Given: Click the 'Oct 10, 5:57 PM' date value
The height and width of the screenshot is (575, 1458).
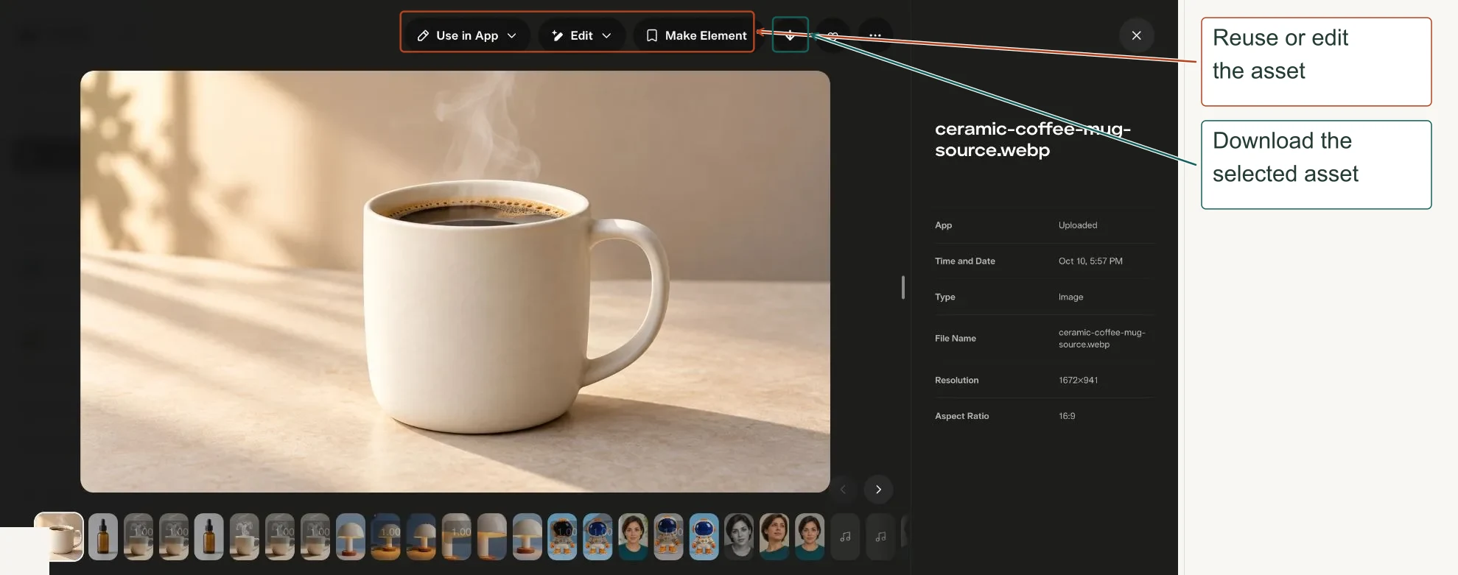Looking at the screenshot, I should (1090, 261).
